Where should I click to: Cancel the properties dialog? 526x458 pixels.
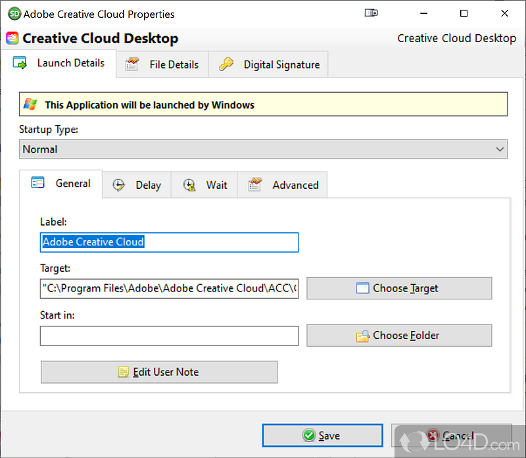pyautogui.click(x=451, y=435)
